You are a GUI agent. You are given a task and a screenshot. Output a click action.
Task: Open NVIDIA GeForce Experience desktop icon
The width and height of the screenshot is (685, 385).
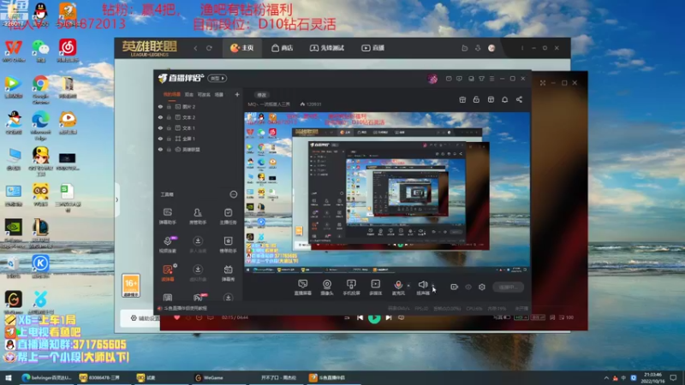14,232
